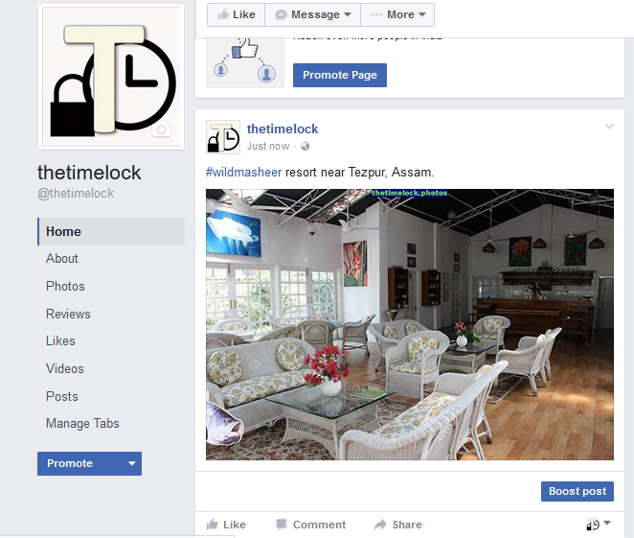The width and height of the screenshot is (634, 538).
Task: Click the thumbs-up Like icon below the post
Action: tap(213, 525)
